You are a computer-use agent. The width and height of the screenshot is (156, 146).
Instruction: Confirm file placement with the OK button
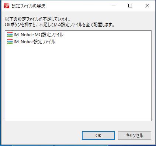(x=98, y=135)
